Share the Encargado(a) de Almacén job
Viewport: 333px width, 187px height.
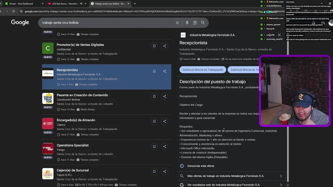click(x=165, y=121)
